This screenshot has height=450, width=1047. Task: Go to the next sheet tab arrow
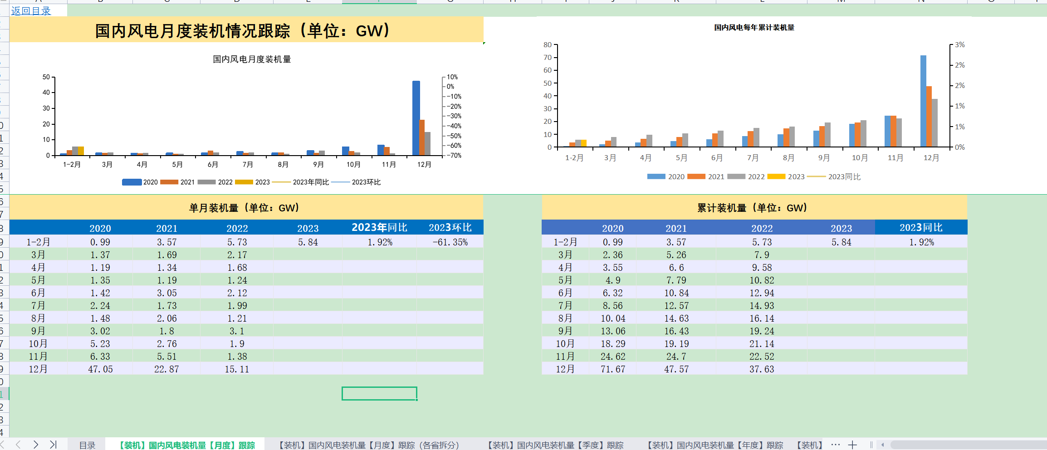(x=35, y=445)
